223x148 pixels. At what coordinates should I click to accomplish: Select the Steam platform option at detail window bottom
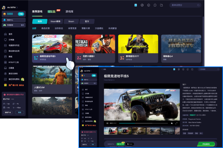pyautogui.click(x=130, y=144)
